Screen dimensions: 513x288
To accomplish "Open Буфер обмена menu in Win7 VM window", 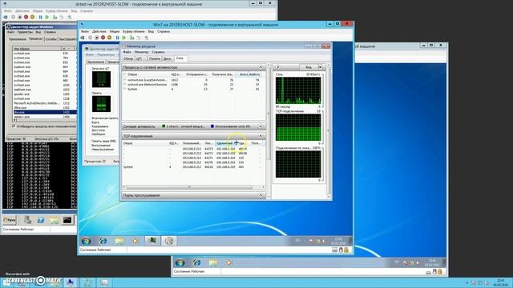I will coord(134,31).
